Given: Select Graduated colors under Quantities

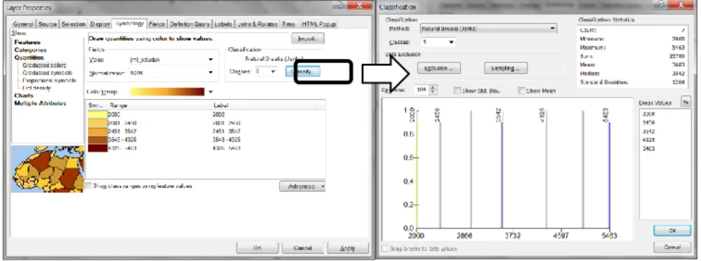Looking at the screenshot, I should coord(45,65).
